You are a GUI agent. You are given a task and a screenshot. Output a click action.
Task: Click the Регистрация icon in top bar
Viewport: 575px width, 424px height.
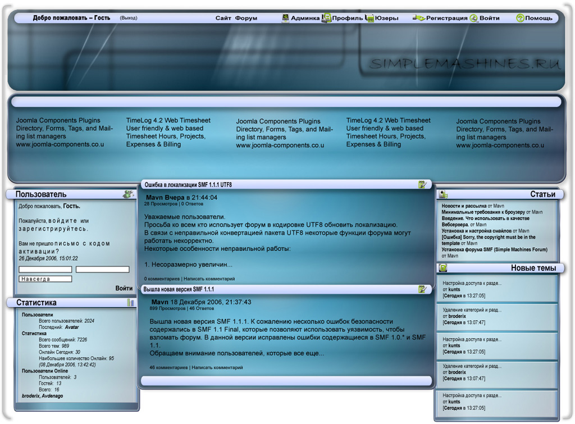click(x=419, y=17)
